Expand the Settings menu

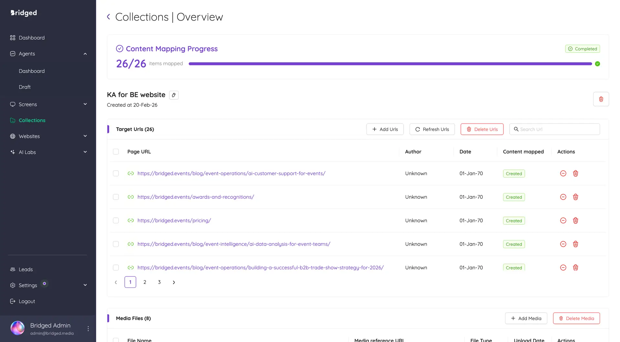85,285
